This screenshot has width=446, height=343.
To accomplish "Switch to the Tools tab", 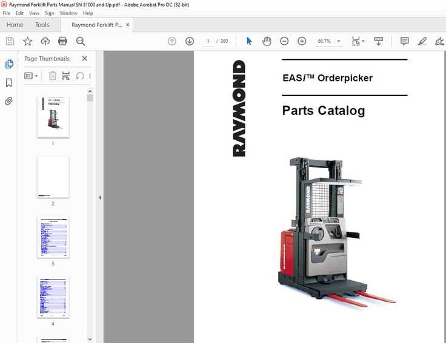I will (x=42, y=25).
